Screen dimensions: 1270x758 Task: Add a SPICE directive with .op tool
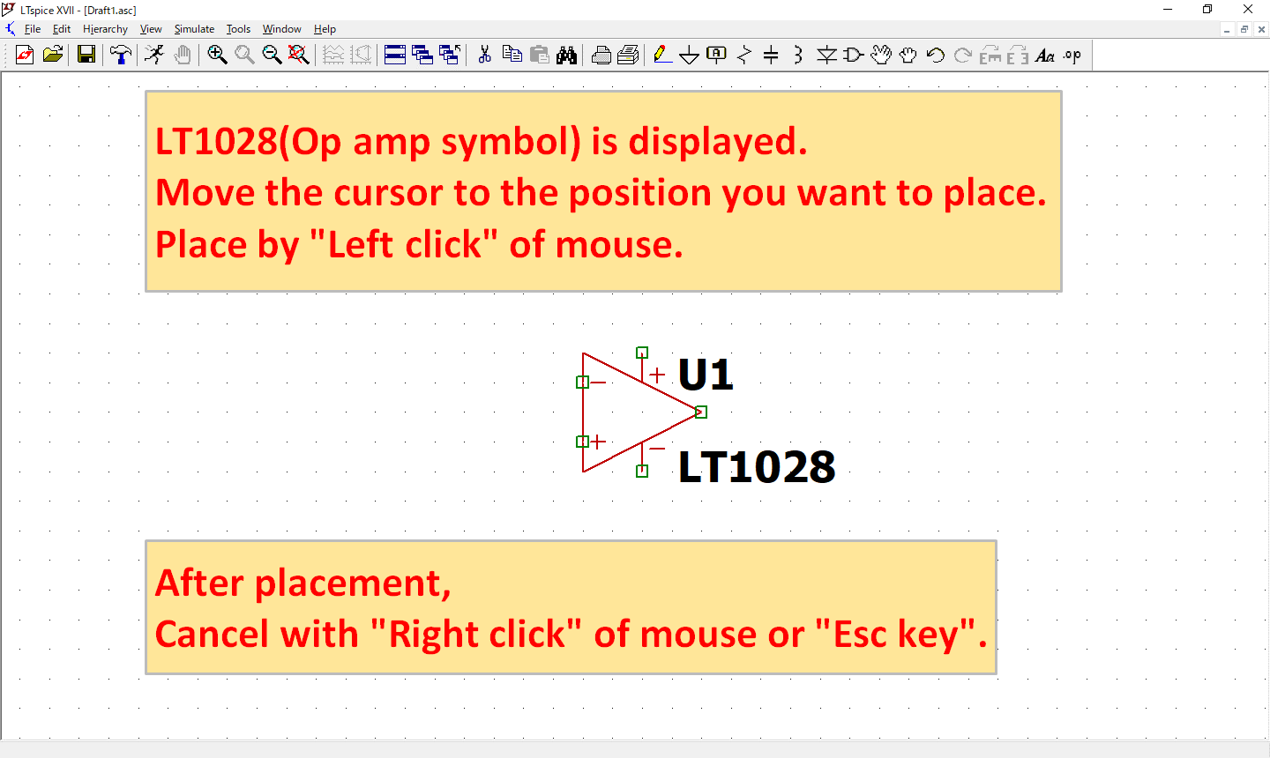1072,55
